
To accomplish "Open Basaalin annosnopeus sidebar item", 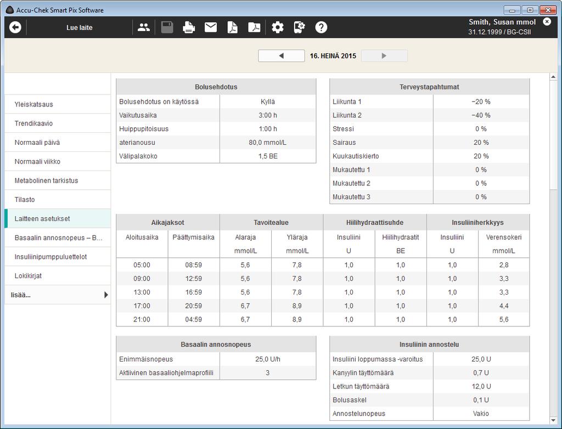I will click(x=57, y=238).
